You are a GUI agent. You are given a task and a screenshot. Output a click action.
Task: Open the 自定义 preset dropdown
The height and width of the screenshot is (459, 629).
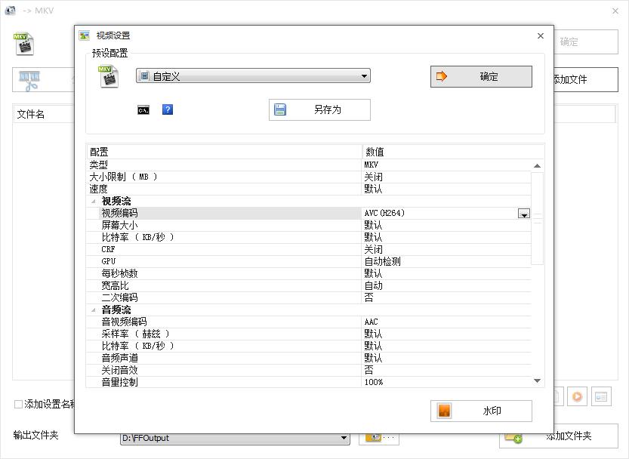(364, 75)
